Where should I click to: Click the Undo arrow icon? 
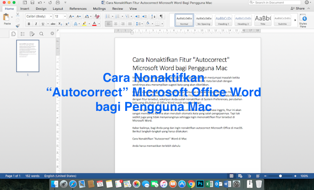pos(40,3)
